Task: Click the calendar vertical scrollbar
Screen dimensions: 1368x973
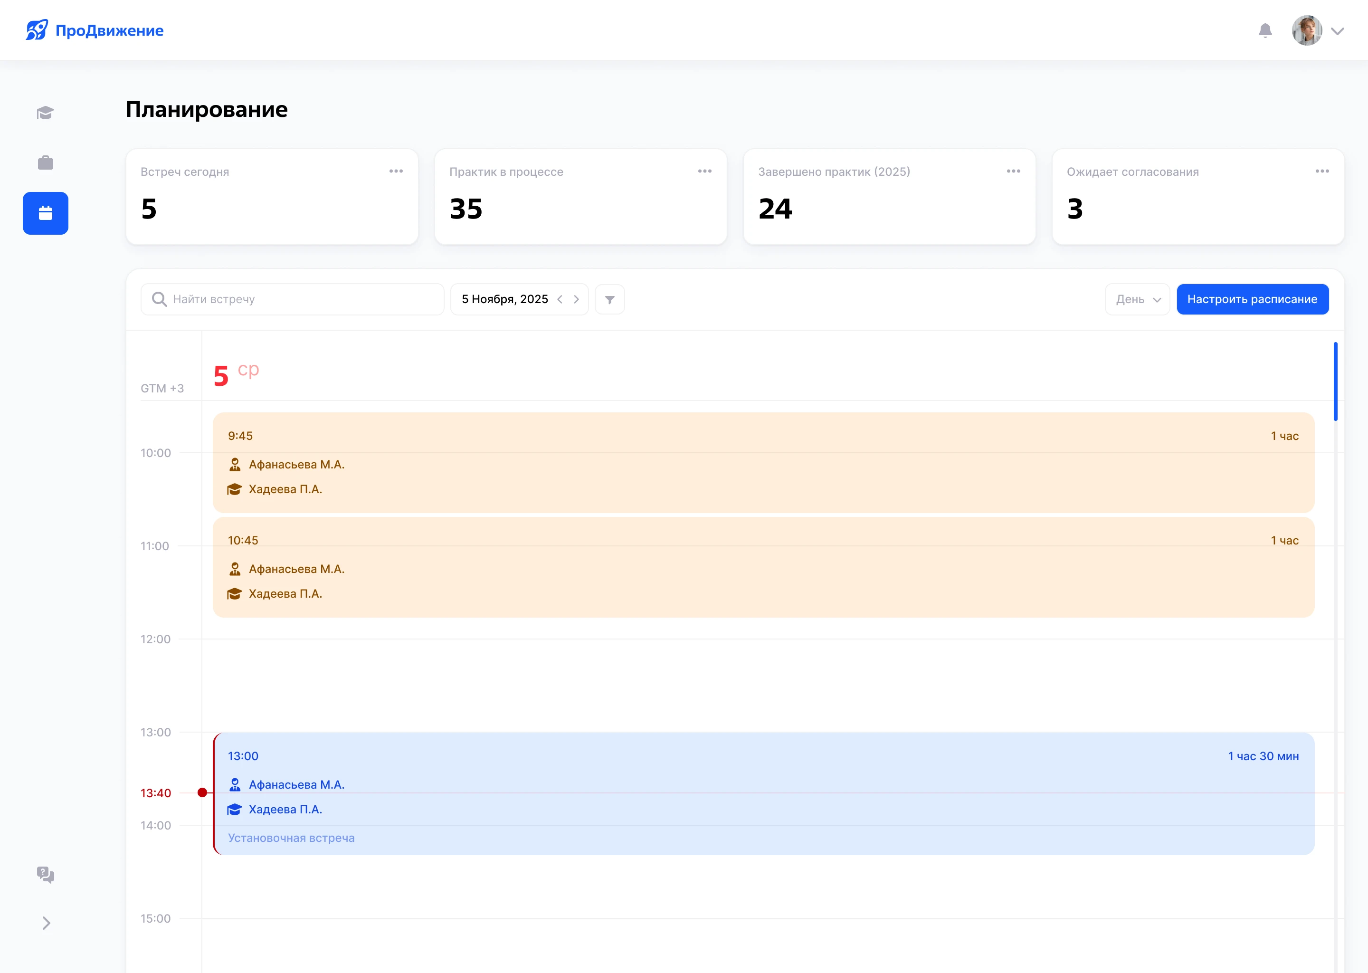Action: (x=1335, y=382)
